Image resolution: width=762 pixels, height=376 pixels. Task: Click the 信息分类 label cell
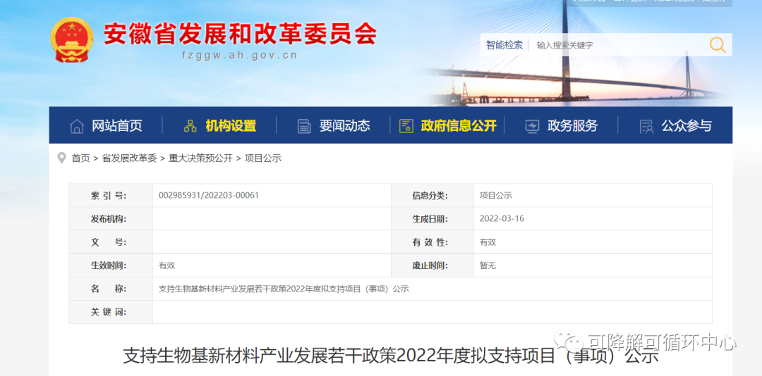(x=433, y=196)
